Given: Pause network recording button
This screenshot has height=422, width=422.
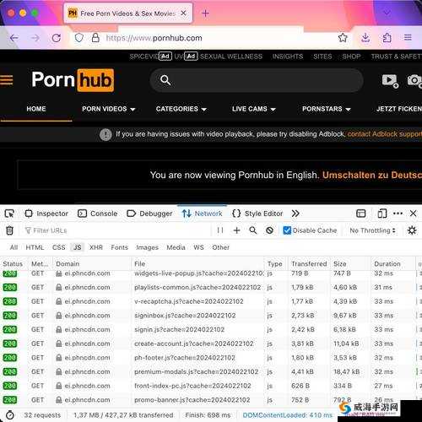Looking at the screenshot, I should pyautogui.click(x=220, y=230).
